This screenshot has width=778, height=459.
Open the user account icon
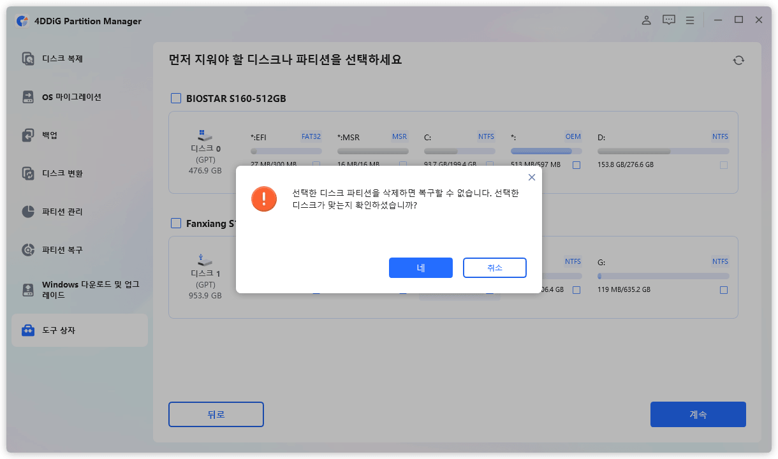646,20
